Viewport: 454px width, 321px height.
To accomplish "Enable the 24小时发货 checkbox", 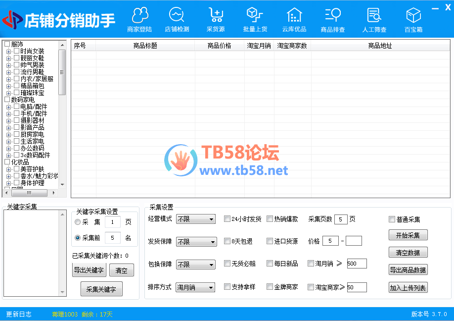I will (x=227, y=218).
